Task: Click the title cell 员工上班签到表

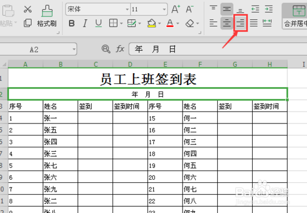Action: pyautogui.click(x=148, y=78)
